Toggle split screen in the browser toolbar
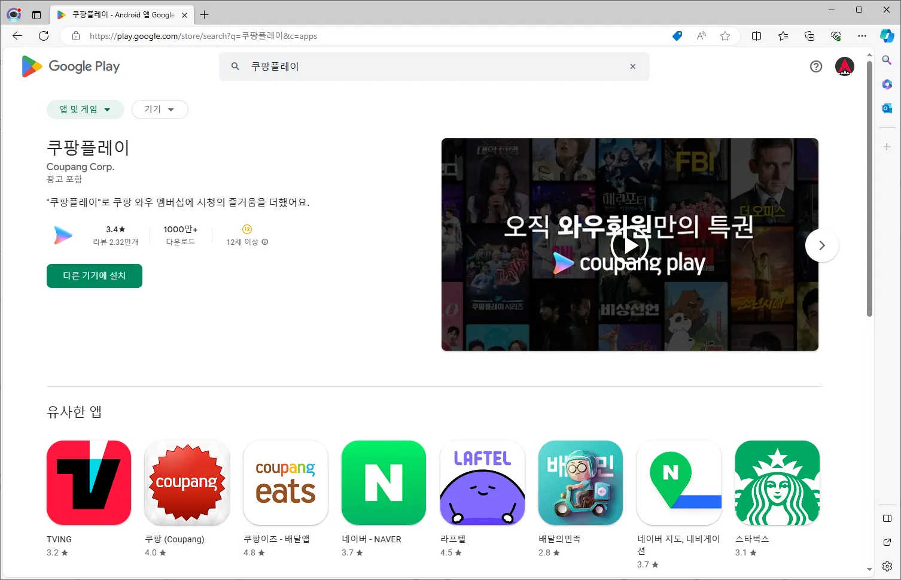The width and height of the screenshot is (901, 580). click(x=756, y=36)
